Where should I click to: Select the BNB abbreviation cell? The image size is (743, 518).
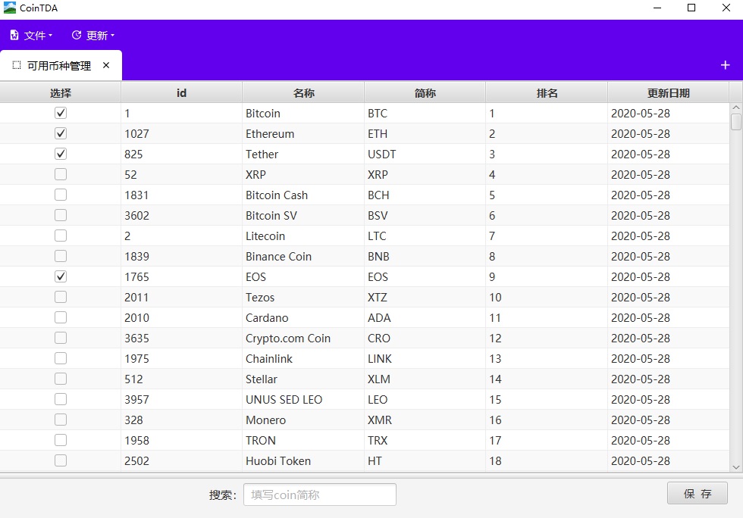tap(425, 256)
